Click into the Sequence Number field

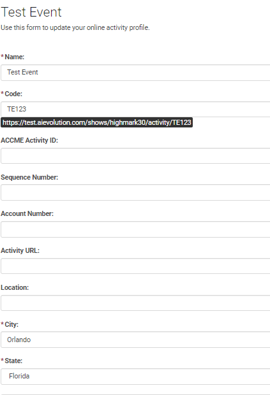(135, 192)
